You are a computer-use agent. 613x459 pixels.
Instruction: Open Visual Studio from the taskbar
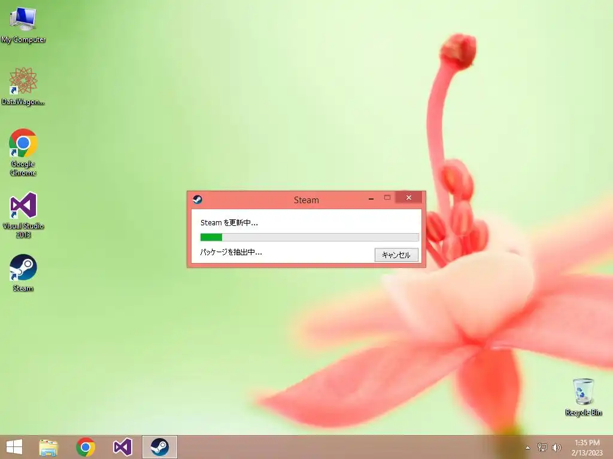coord(122,447)
